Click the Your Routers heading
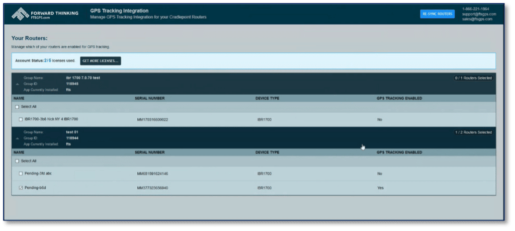 pos(30,38)
